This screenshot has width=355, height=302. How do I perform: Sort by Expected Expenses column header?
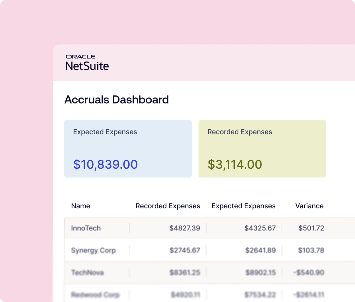click(x=243, y=206)
